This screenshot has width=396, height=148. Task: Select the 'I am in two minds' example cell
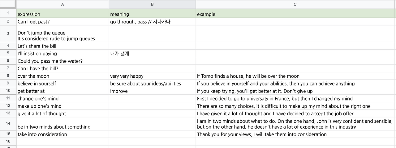[x=295, y=124]
